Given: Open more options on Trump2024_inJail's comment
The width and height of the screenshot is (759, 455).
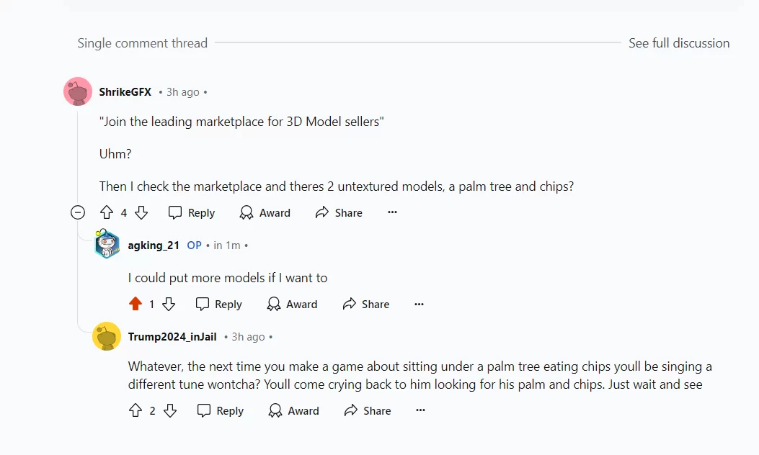Looking at the screenshot, I should pos(421,410).
